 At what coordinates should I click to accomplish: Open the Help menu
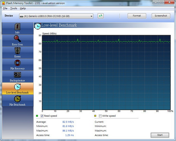23,8
